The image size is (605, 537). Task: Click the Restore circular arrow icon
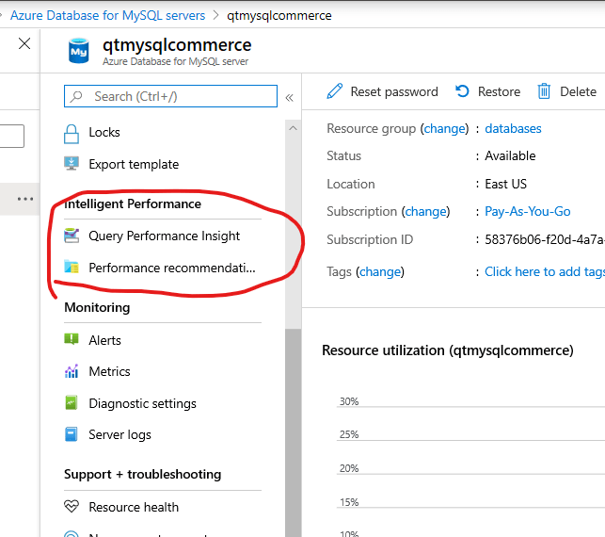pos(462,91)
